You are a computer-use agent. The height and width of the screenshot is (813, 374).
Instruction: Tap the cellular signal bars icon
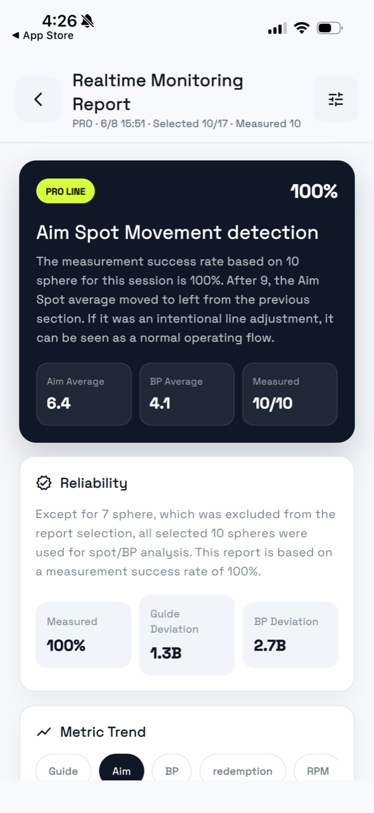[x=277, y=29]
